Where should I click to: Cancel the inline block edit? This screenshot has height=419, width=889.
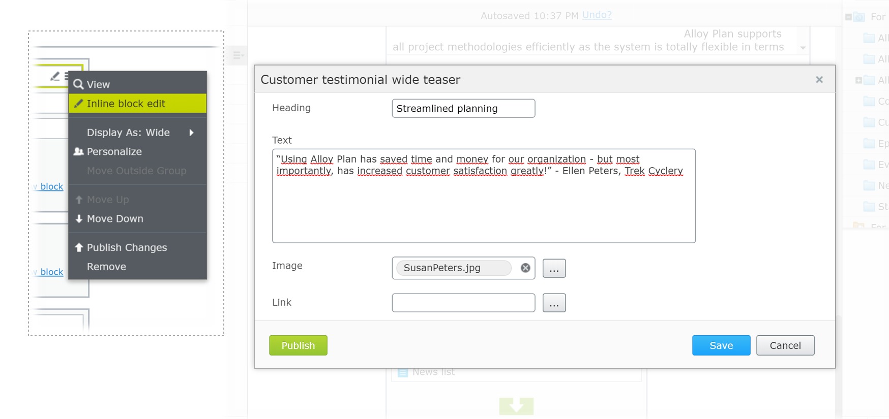pos(785,345)
